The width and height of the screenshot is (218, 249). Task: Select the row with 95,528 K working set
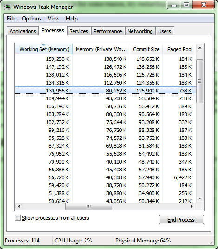[x=106, y=138]
